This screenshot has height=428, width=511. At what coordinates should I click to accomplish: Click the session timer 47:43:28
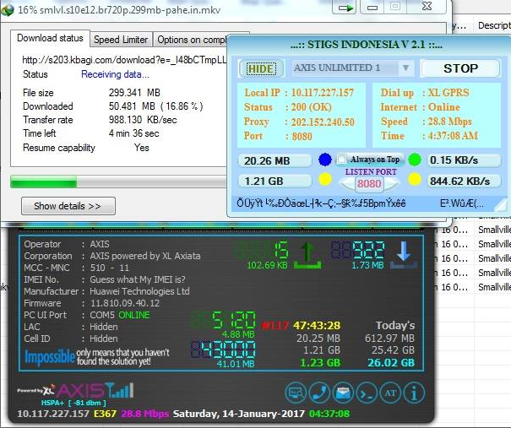tap(317, 325)
